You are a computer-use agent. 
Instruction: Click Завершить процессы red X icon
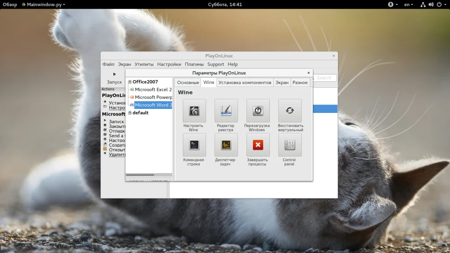258,145
